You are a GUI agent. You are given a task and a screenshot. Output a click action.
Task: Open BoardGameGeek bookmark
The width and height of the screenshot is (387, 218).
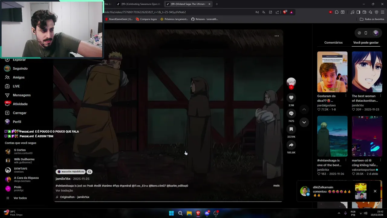pos(119,19)
